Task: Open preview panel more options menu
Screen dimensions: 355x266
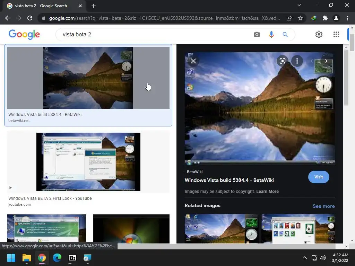Action: coord(297,61)
